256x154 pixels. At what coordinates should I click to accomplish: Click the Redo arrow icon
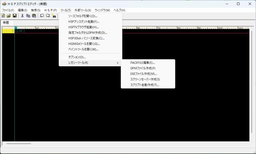click(48, 16)
